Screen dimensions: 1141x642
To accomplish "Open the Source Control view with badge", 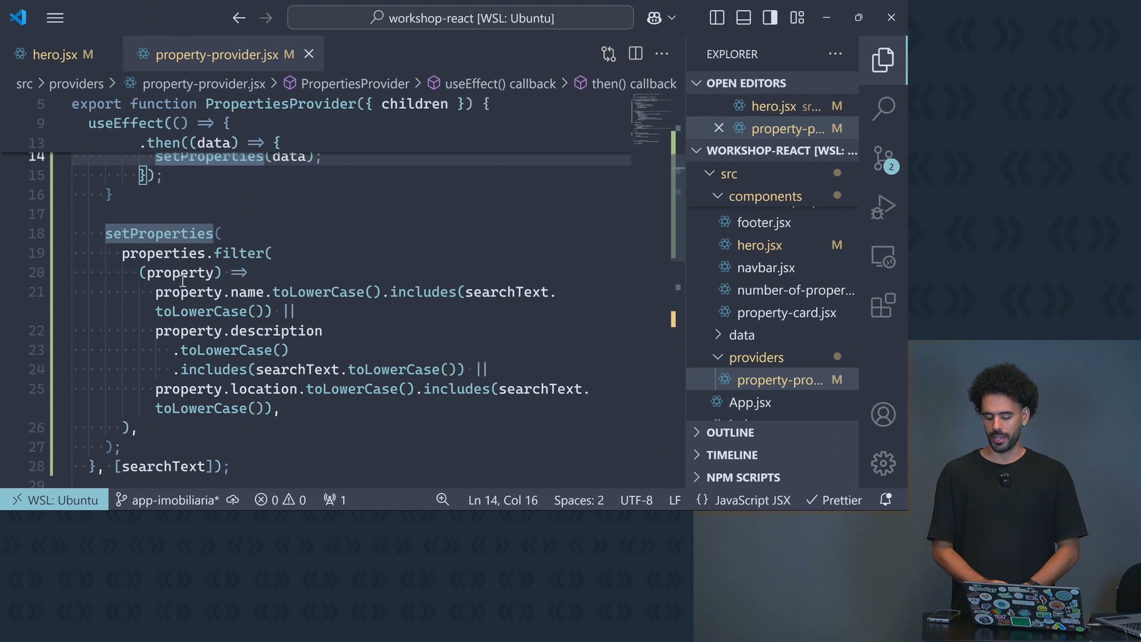I will tap(883, 159).
